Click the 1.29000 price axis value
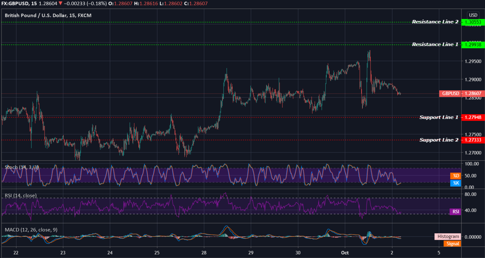485x258 pixels. click(x=473, y=80)
